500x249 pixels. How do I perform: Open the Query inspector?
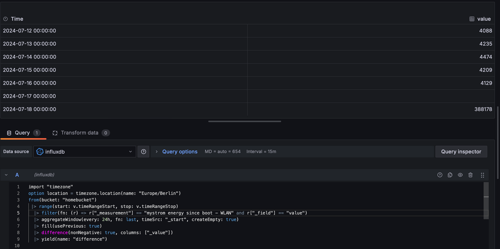[461, 152]
